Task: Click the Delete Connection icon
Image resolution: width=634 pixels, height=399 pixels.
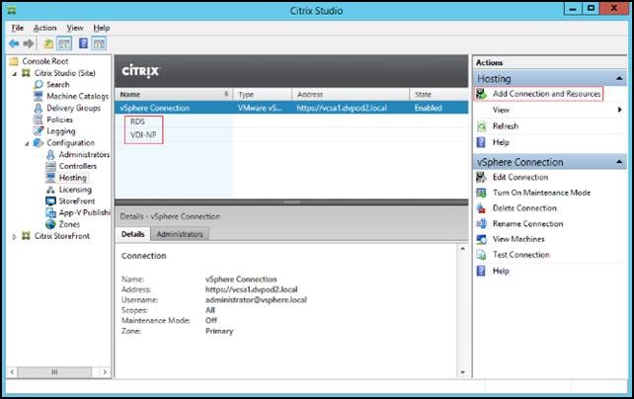Action: 481,208
